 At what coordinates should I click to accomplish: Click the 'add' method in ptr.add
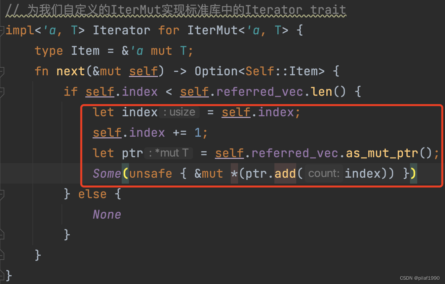285,174
